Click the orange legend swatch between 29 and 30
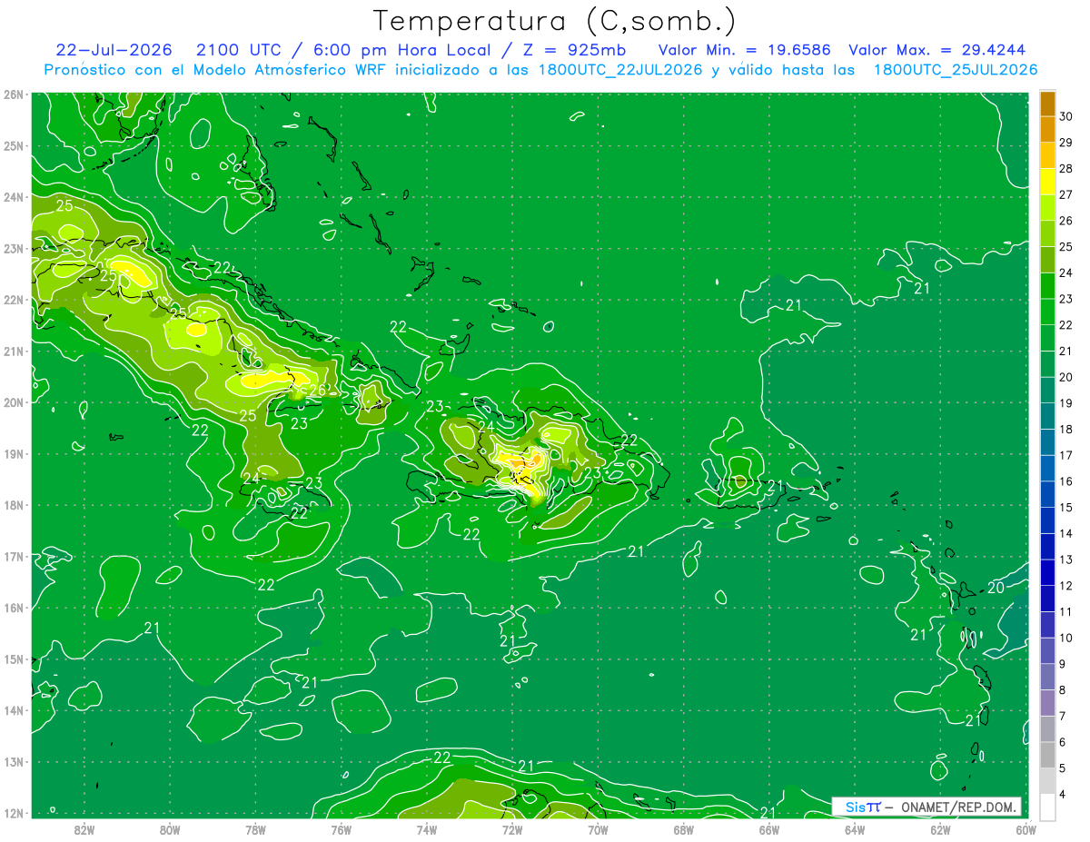Image resolution: width=1090 pixels, height=842 pixels. pyautogui.click(x=1047, y=129)
